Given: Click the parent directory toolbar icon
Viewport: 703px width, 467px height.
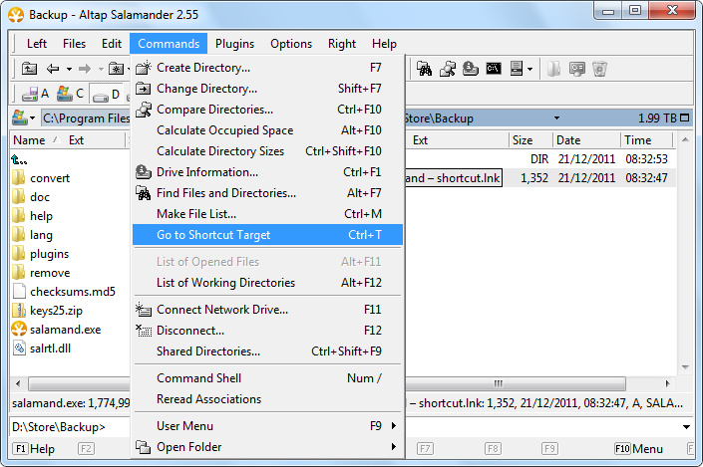Looking at the screenshot, I should click(x=30, y=69).
